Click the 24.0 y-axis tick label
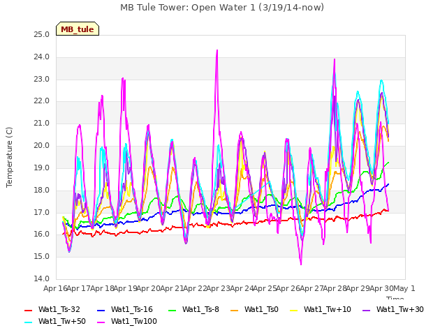 coord(42,57)
